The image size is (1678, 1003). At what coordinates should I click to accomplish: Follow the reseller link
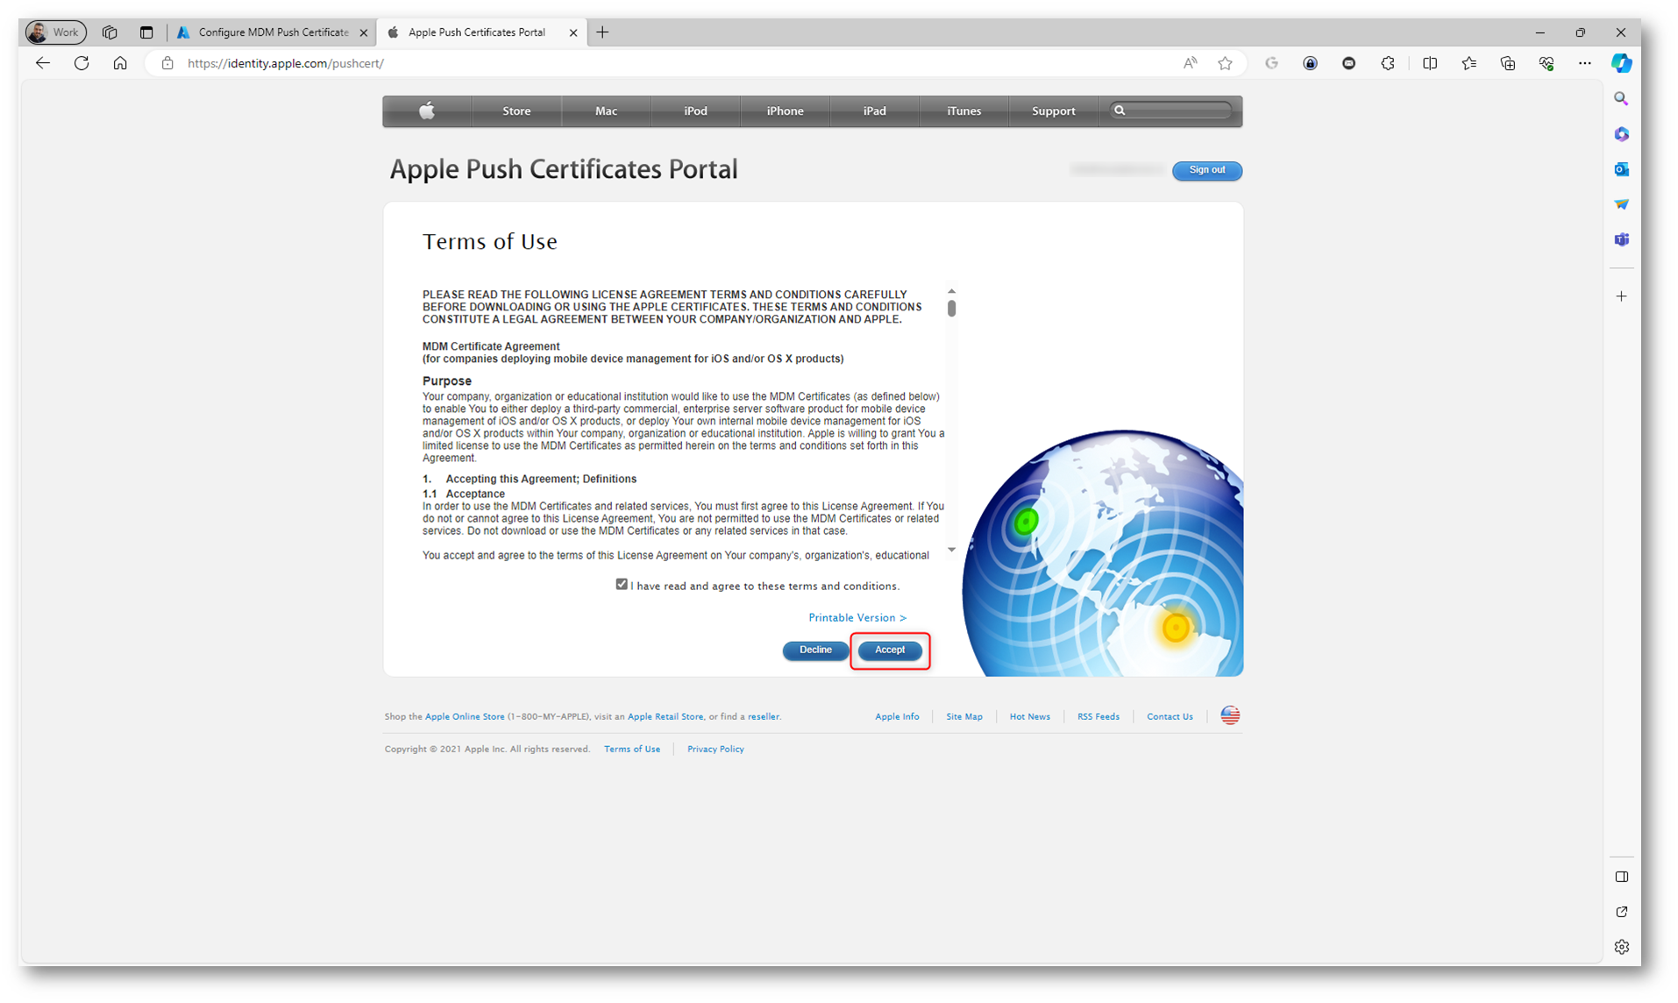(x=763, y=717)
